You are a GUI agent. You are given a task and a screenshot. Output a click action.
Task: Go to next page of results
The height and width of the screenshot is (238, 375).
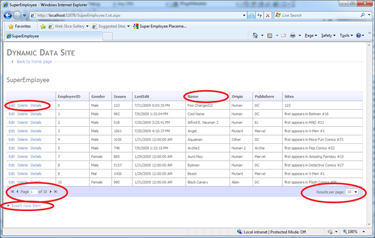point(50,191)
